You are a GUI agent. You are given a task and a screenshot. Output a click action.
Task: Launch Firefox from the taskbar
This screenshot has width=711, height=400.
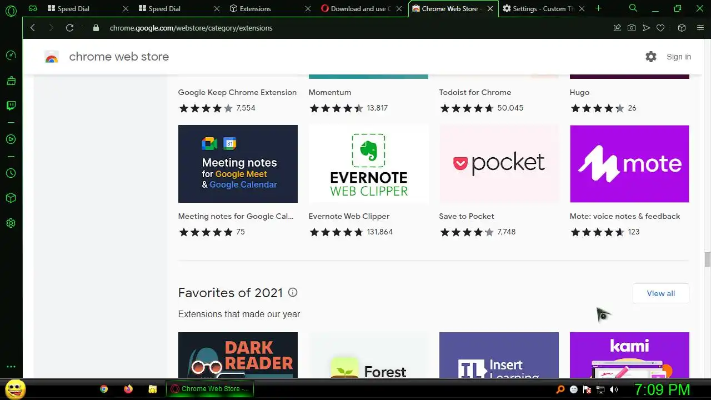[128, 389]
